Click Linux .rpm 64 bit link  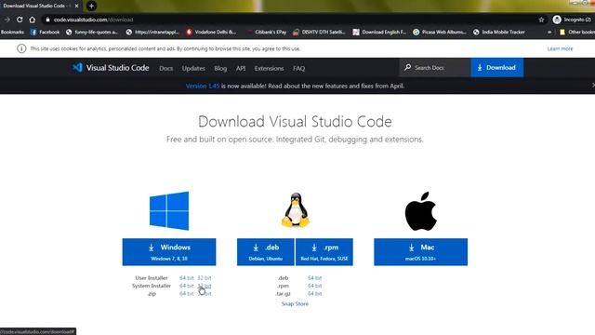coord(314,286)
